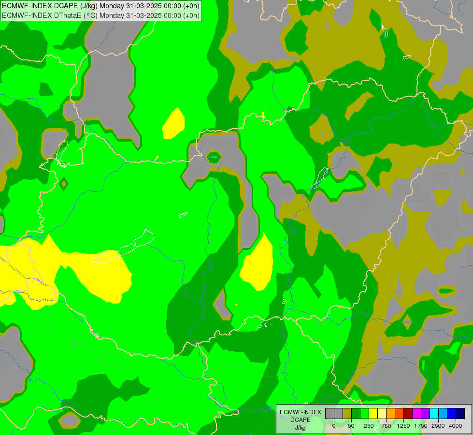Select the magenta legend swatch
Screen dimensions: 473x435
[x=416, y=413]
